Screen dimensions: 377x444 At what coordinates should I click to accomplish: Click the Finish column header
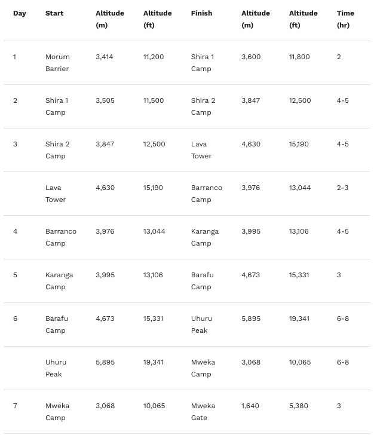pos(201,13)
